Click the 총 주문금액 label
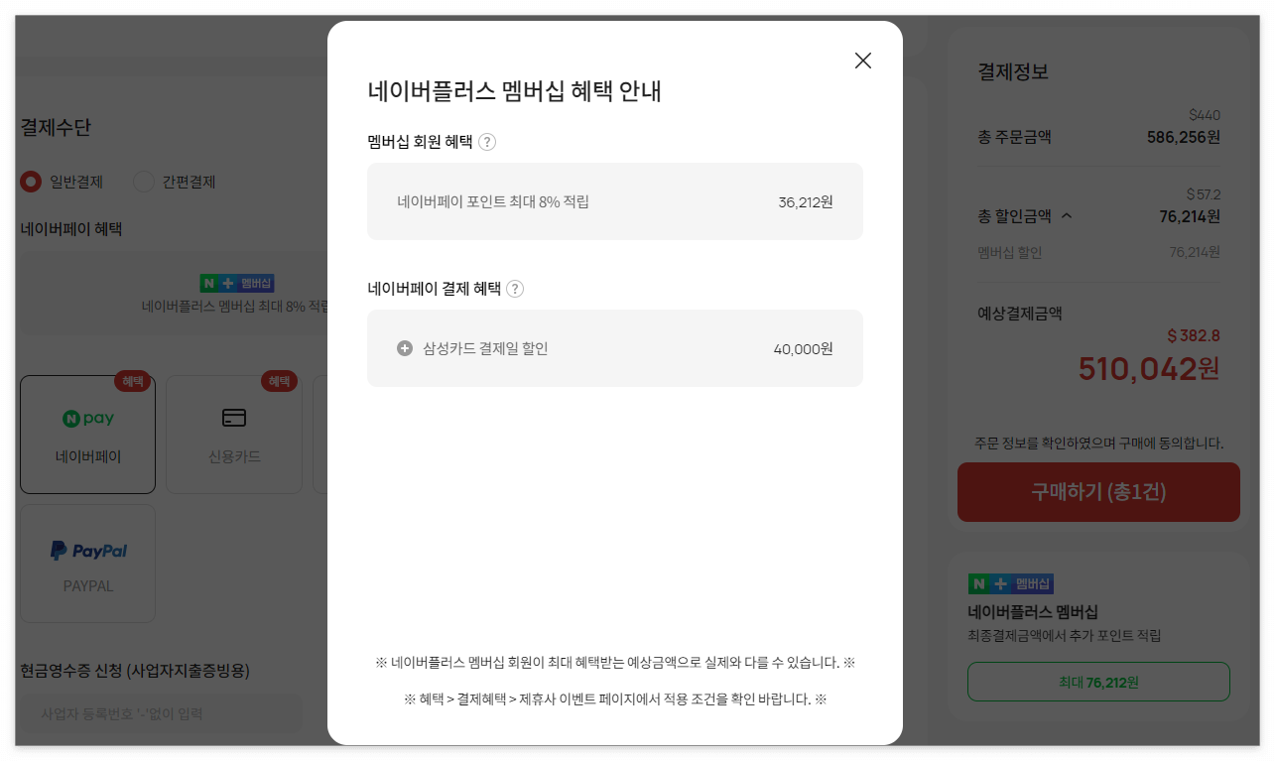 pyautogui.click(x=1014, y=137)
